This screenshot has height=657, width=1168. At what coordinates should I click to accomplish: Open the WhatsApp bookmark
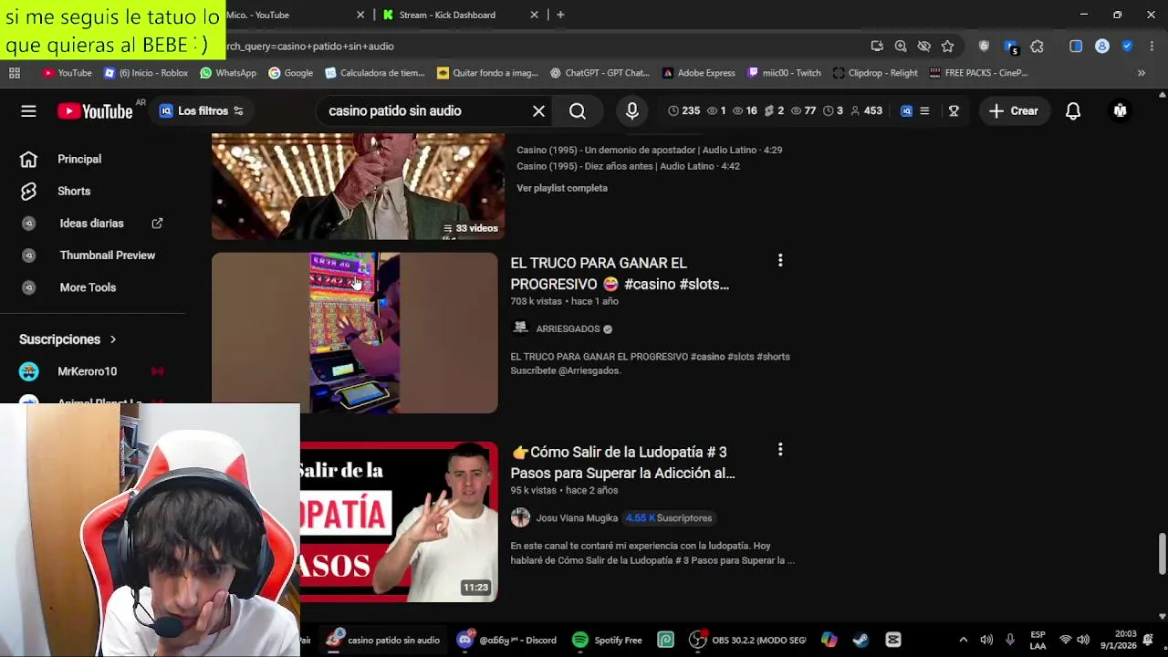tap(227, 73)
